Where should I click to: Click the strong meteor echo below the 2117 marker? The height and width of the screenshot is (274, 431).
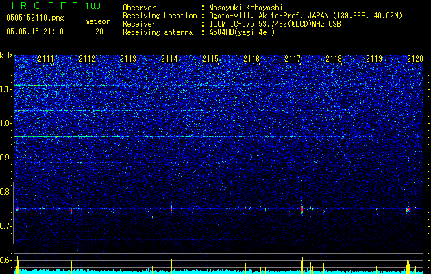click(302, 210)
